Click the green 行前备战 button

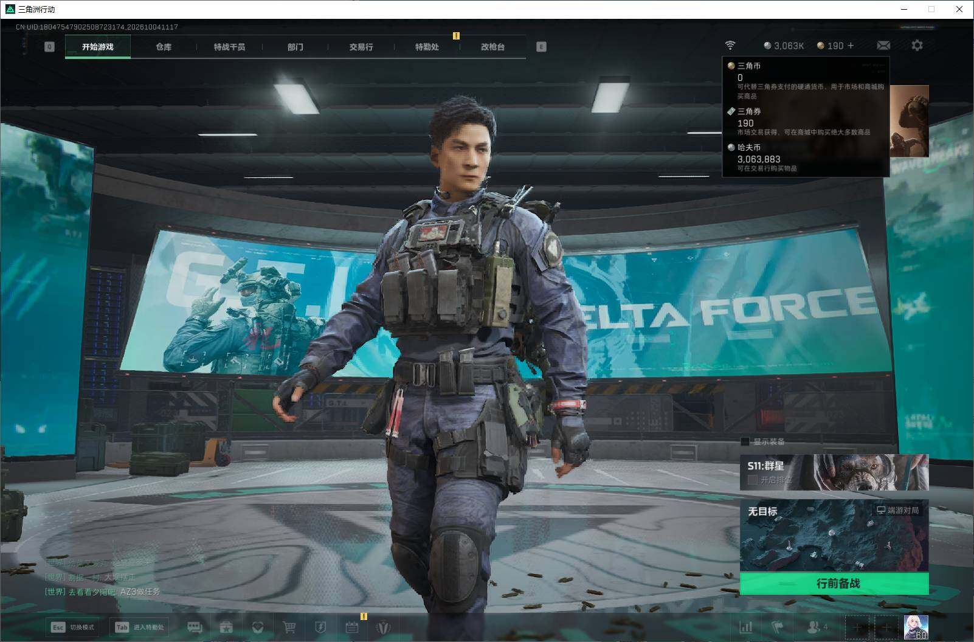pyautogui.click(x=834, y=584)
